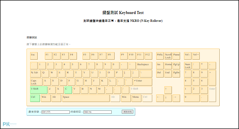239x129 pixels.
Task: Click the A letter key
Action: click(47, 82)
